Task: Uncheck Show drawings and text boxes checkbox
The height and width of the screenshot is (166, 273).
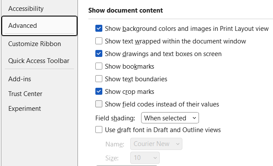Action: [x=99, y=54]
